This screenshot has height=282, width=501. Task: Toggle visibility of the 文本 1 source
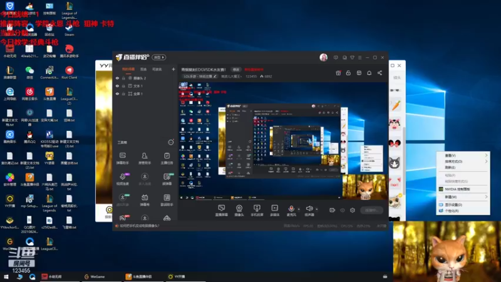tap(117, 86)
